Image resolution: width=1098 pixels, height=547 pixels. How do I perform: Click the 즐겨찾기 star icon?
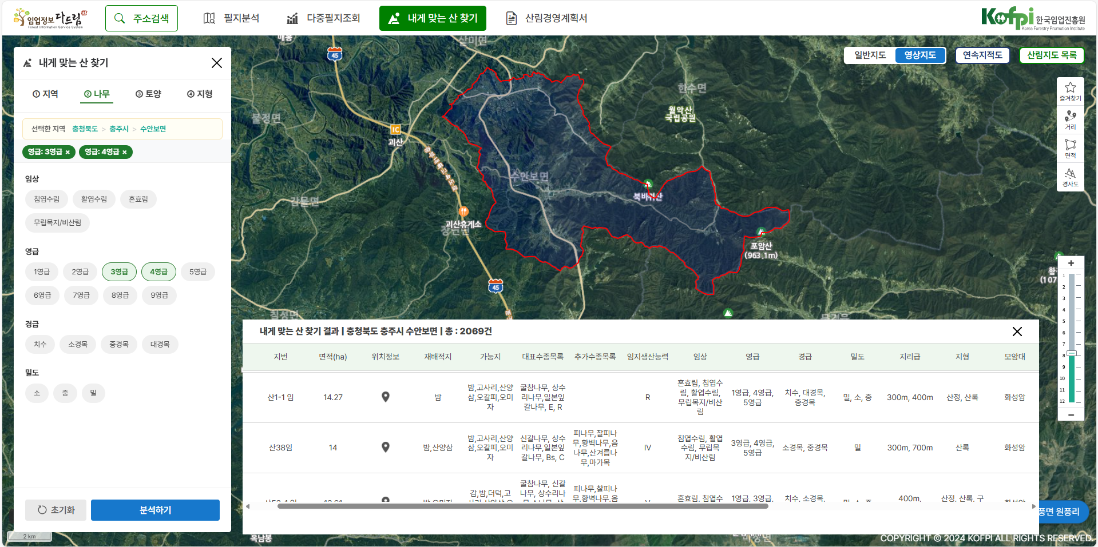pyautogui.click(x=1071, y=91)
